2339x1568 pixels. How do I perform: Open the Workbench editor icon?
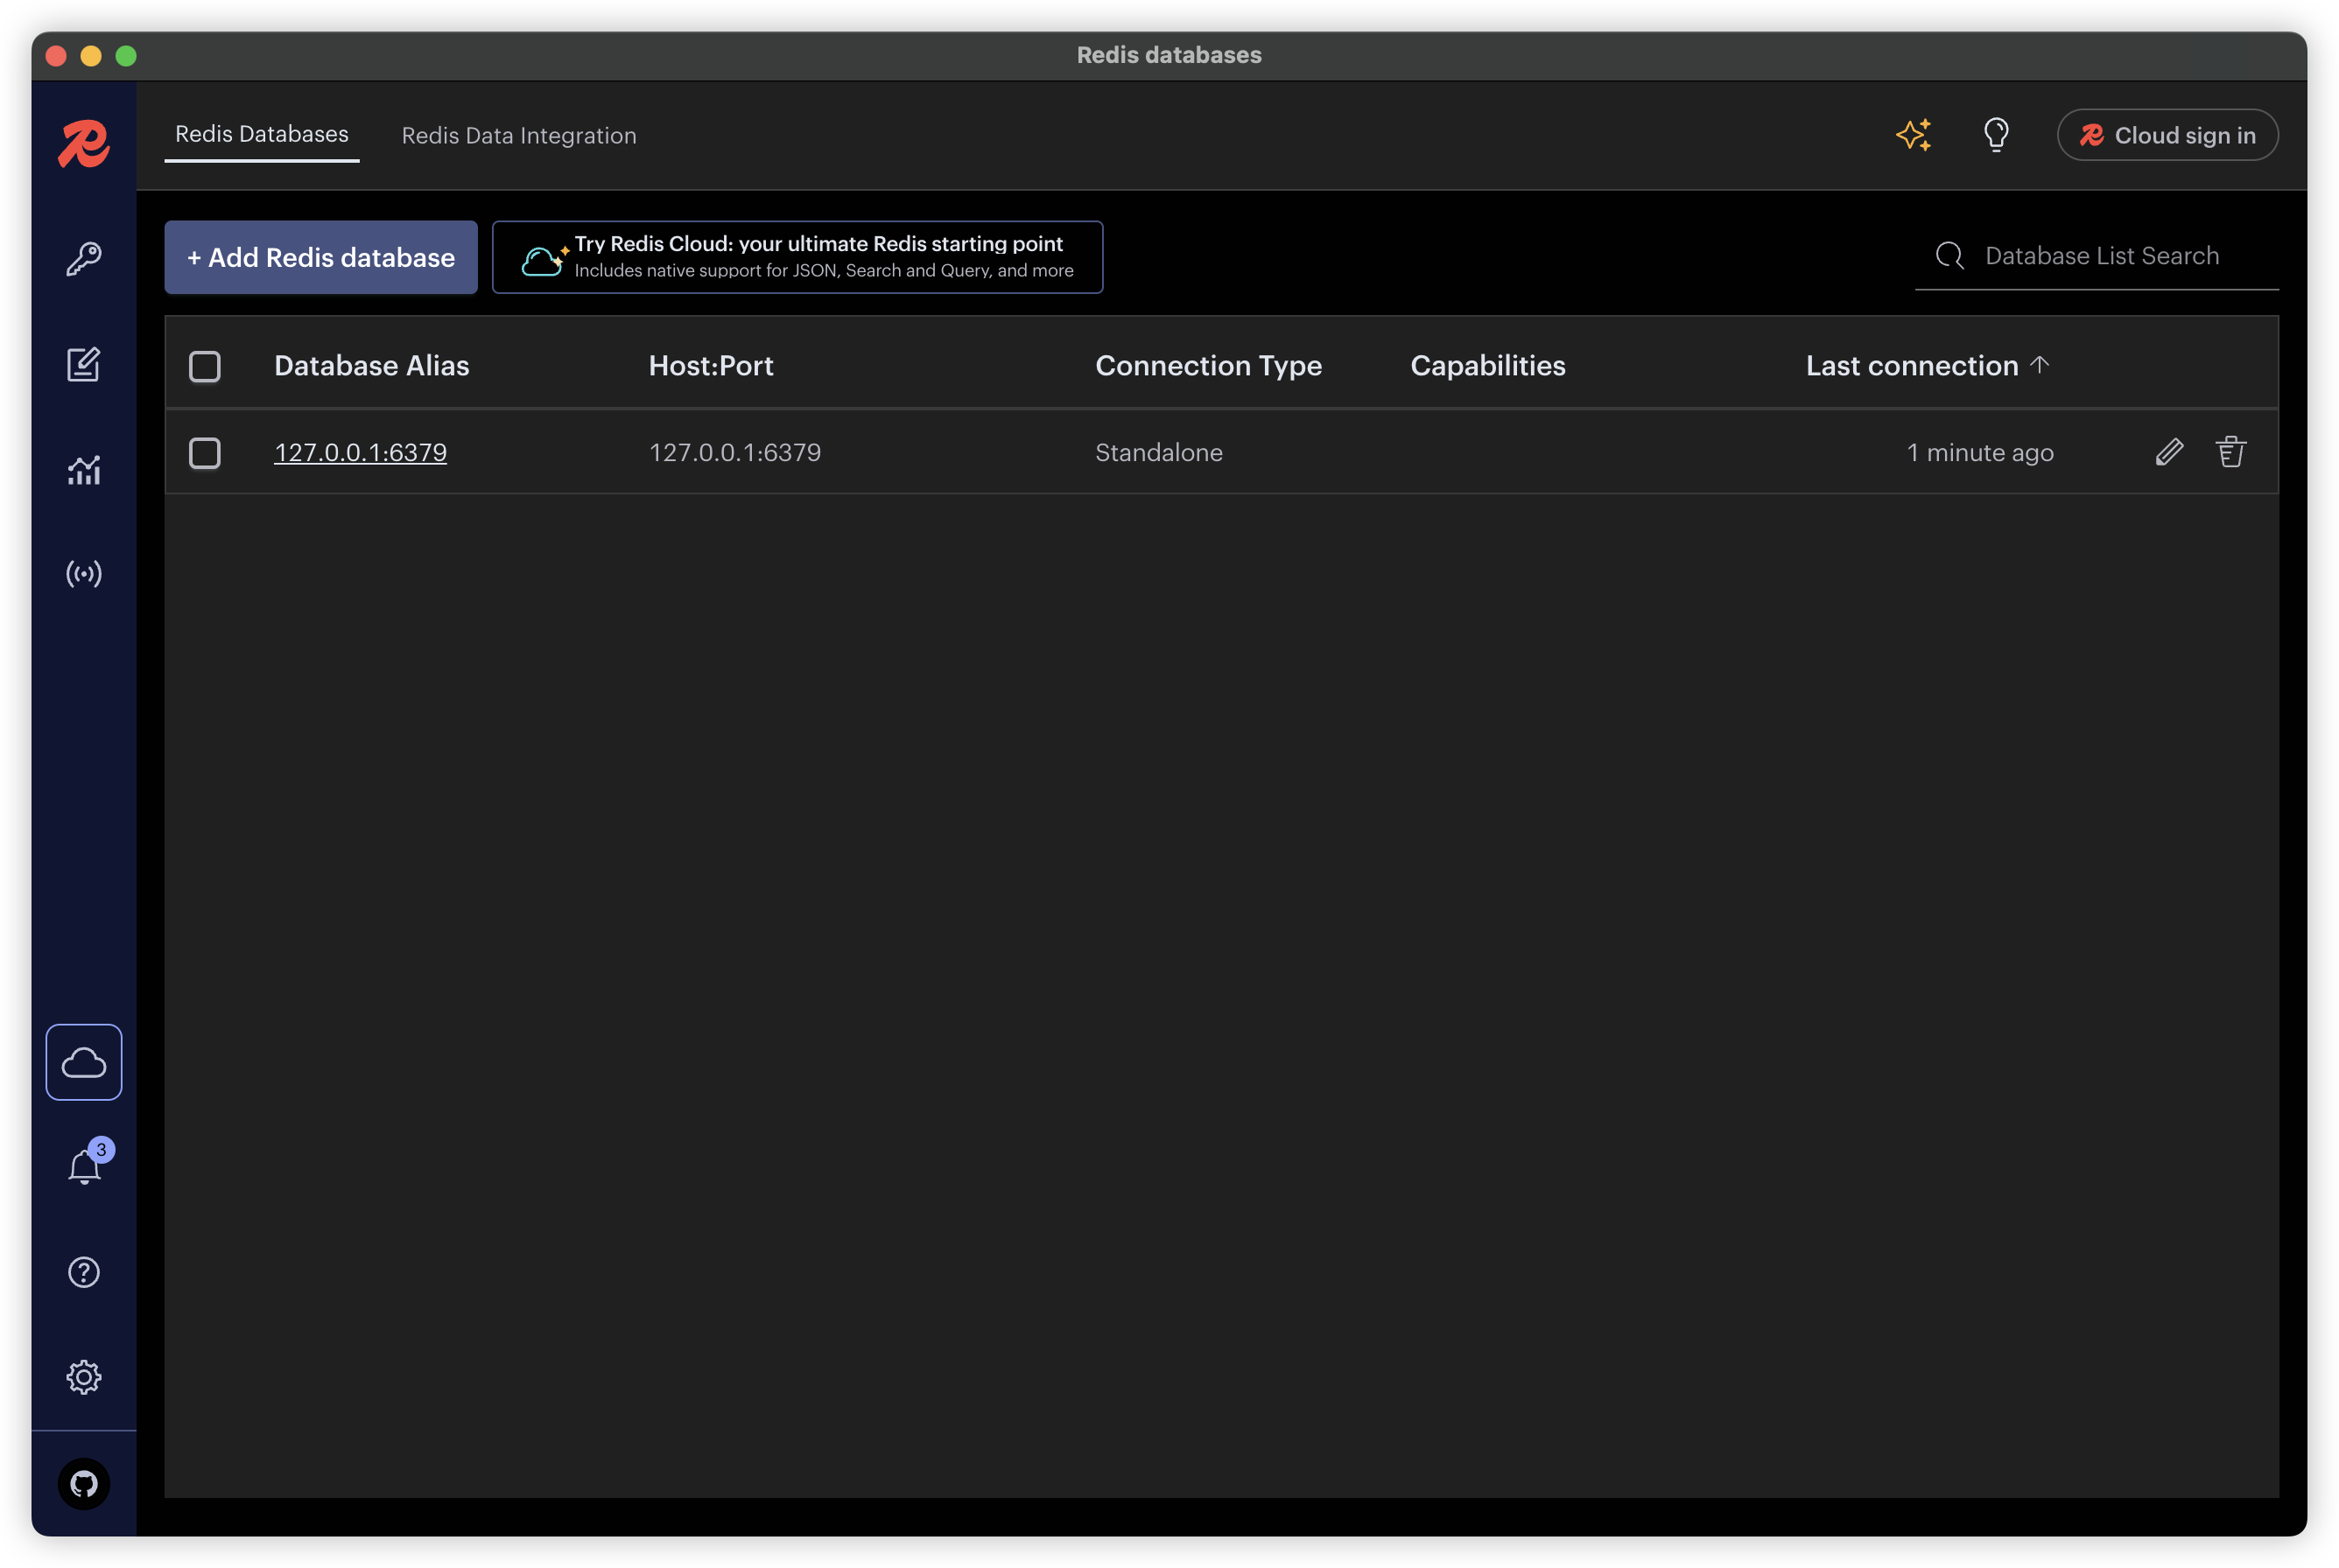click(84, 364)
